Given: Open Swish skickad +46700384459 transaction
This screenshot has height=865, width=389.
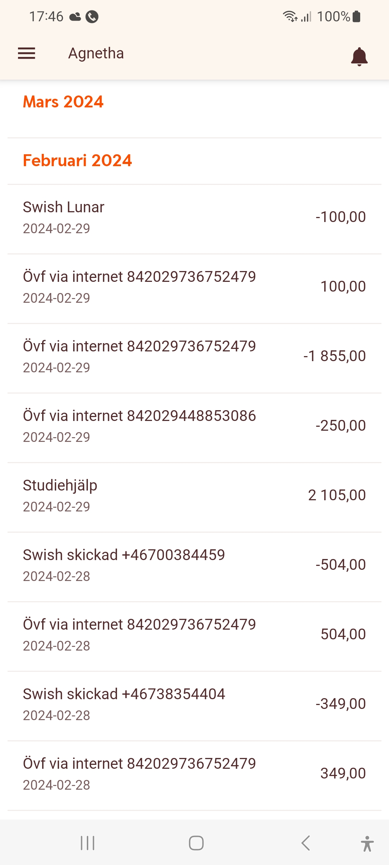Looking at the screenshot, I should pyautogui.click(x=194, y=565).
